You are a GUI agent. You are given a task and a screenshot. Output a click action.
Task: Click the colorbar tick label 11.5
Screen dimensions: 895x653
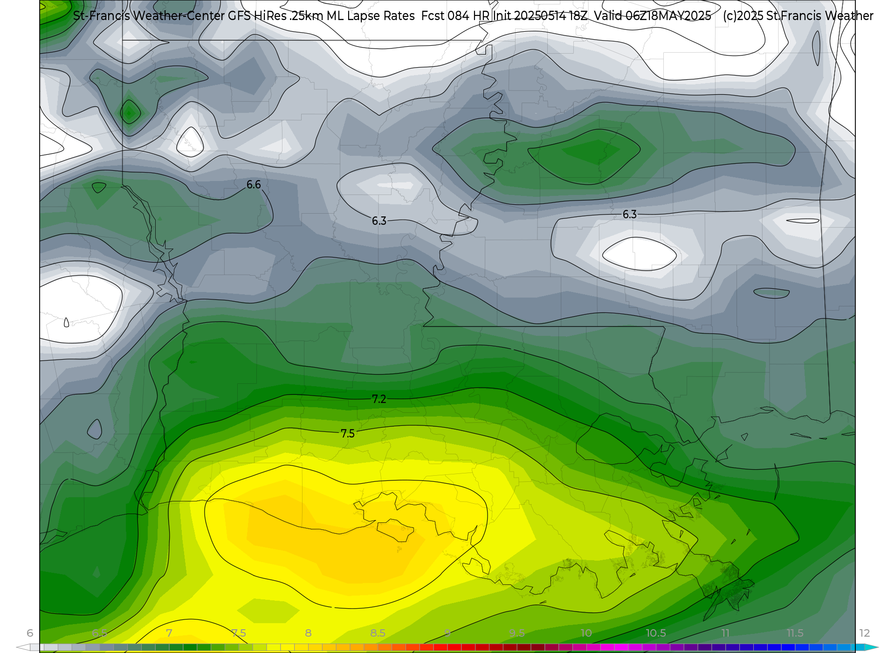click(795, 633)
